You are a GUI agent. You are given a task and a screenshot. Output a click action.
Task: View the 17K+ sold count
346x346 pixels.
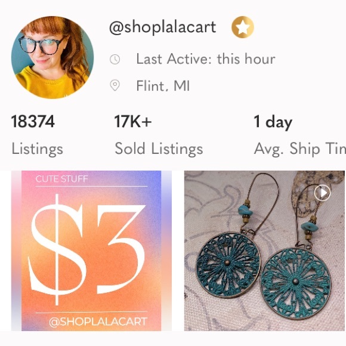click(133, 121)
